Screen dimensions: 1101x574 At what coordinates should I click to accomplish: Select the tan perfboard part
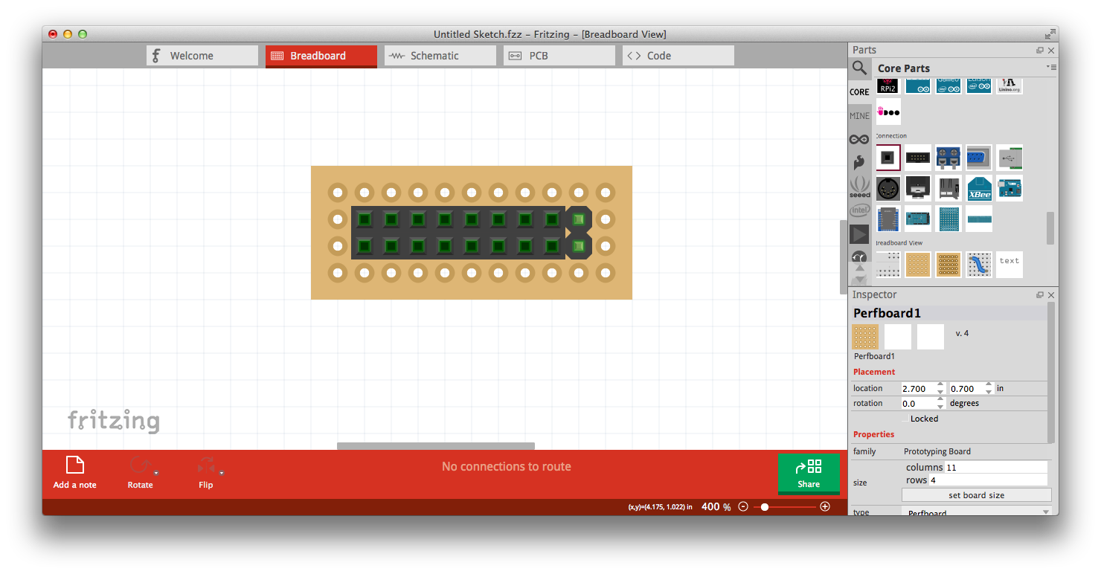click(918, 264)
